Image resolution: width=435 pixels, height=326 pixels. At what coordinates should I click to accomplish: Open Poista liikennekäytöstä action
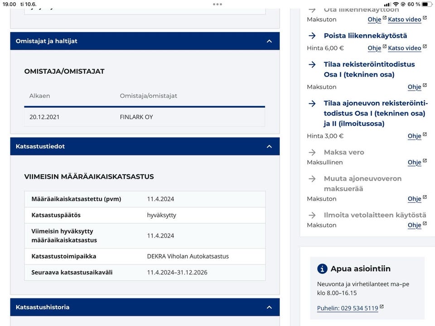click(365, 36)
